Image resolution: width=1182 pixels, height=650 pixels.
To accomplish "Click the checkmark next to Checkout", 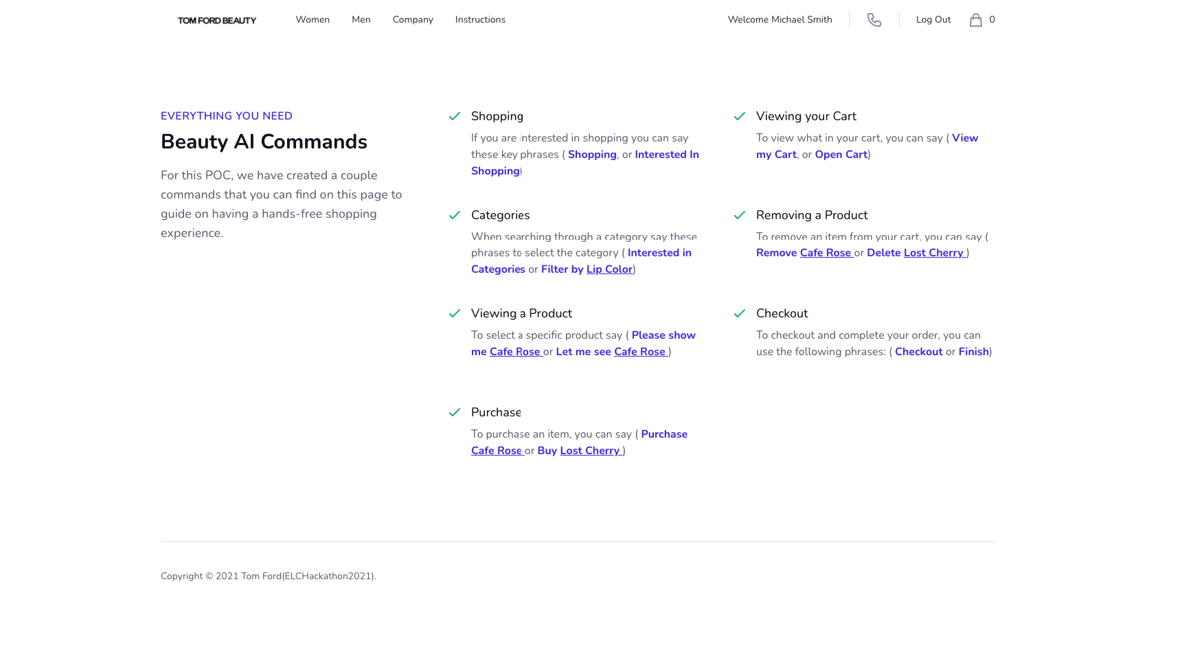I will point(740,313).
